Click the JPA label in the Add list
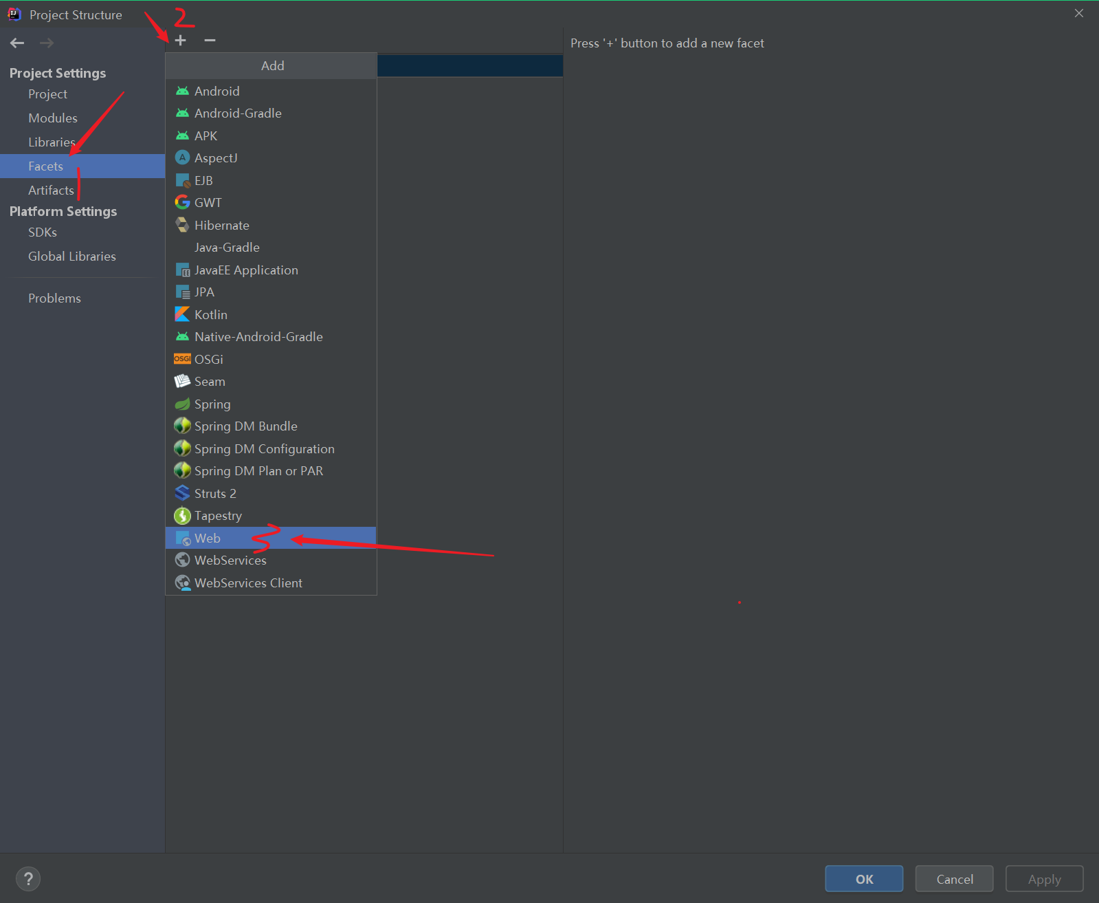 204,292
